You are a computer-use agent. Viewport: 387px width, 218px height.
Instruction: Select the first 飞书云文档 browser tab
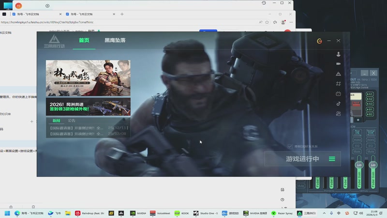click(37, 14)
